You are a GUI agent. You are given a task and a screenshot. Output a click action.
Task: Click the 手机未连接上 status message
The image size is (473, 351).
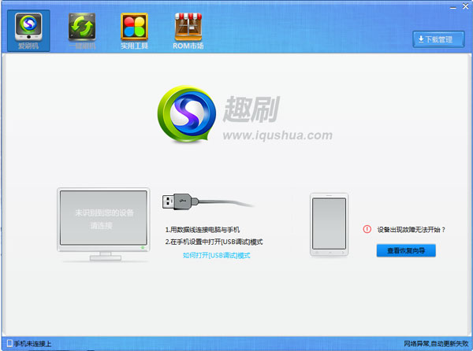pos(32,344)
